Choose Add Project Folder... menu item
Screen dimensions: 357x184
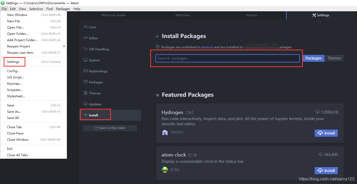click(x=34, y=40)
